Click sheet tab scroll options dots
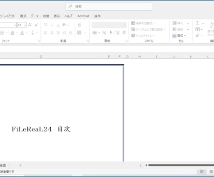Image resolution: width=214 pixels, height=177 pixels. pos(140,166)
